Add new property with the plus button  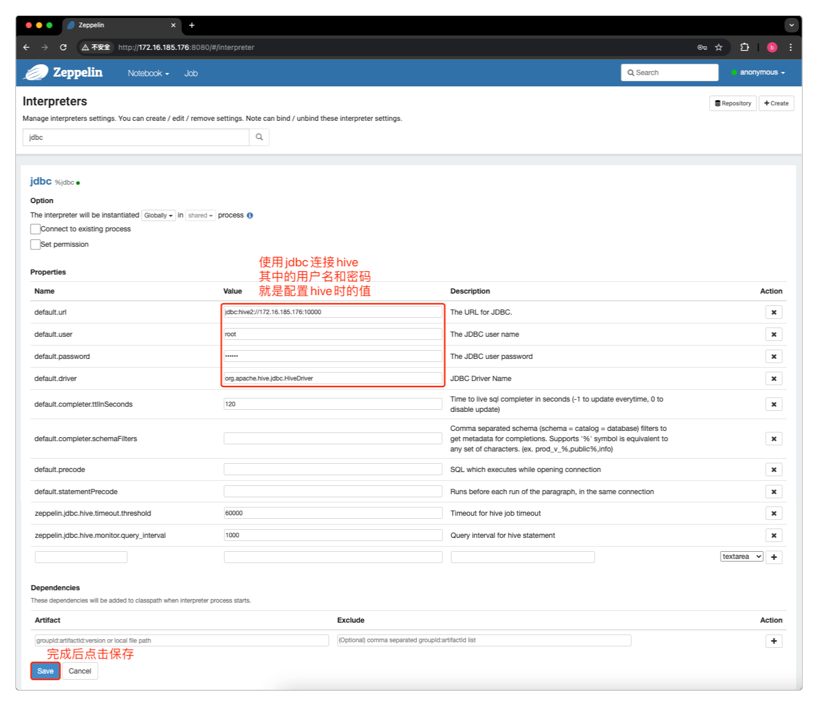[x=774, y=557]
